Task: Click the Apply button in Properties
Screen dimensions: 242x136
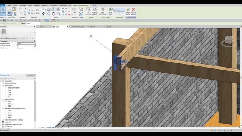Action: pos(31,75)
